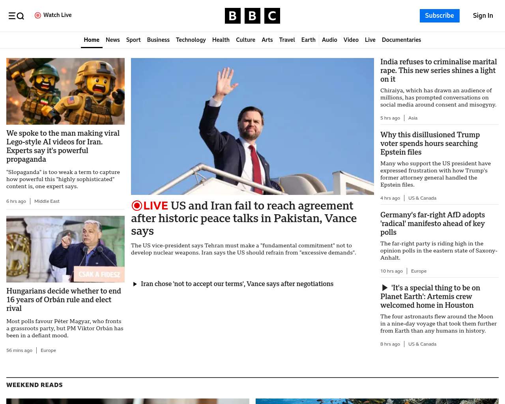The width and height of the screenshot is (505, 404).
Task: Open the Hungarians decide Orbán rule headline
Action: (x=64, y=300)
